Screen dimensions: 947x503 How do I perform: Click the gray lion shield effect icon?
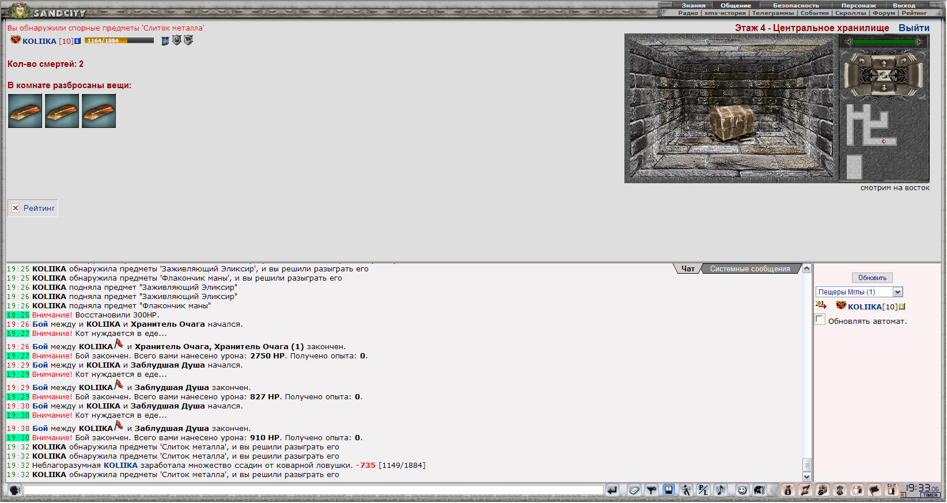coord(177,40)
